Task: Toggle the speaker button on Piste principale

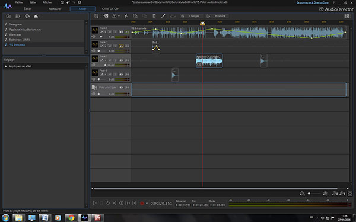Action: click(x=121, y=88)
